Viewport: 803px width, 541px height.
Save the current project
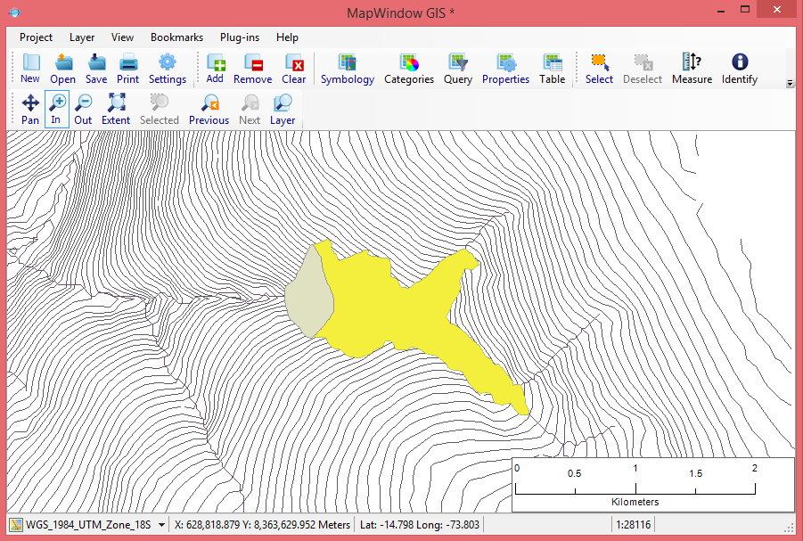(96, 68)
